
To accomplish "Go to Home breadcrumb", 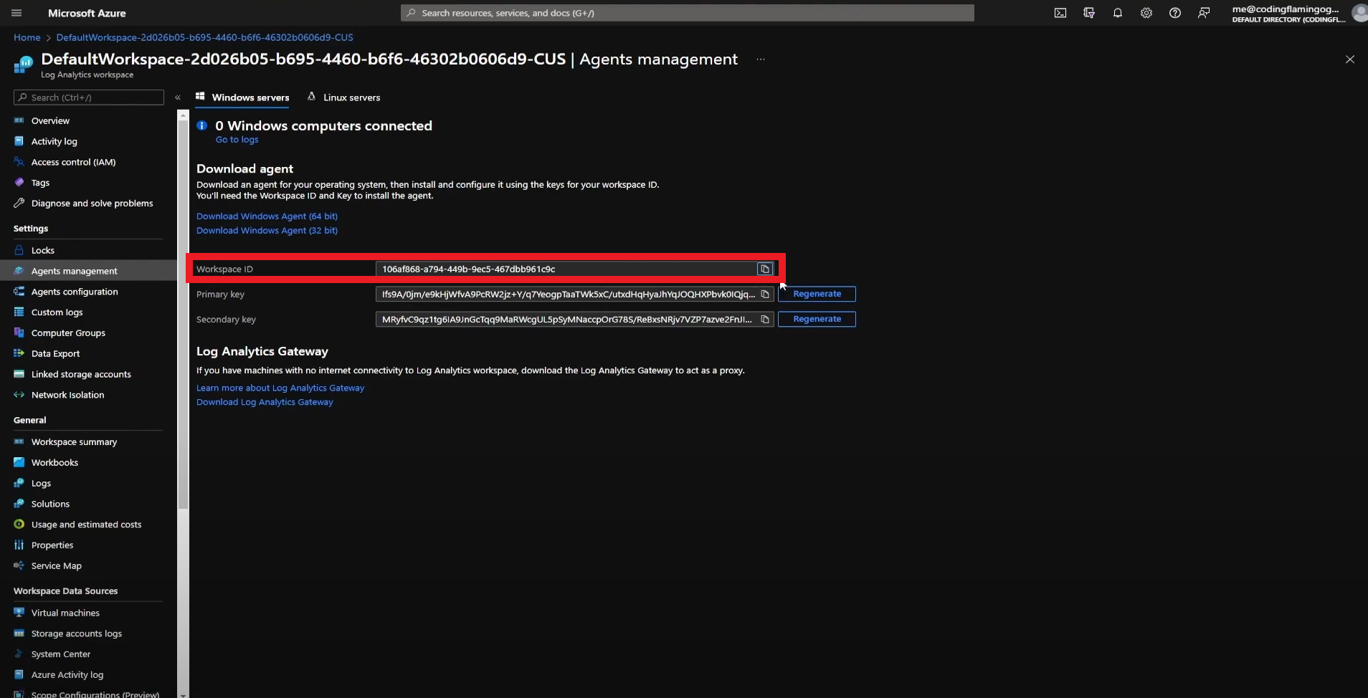I will [x=27, y=37].
